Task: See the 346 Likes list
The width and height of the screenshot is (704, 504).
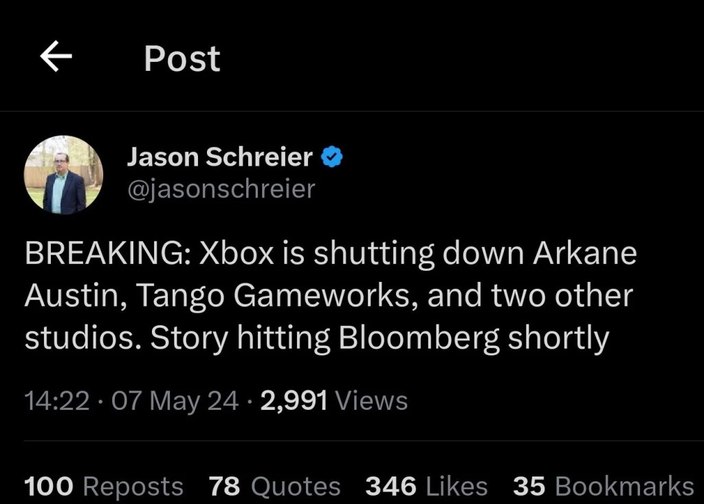Action: point(426,486)
